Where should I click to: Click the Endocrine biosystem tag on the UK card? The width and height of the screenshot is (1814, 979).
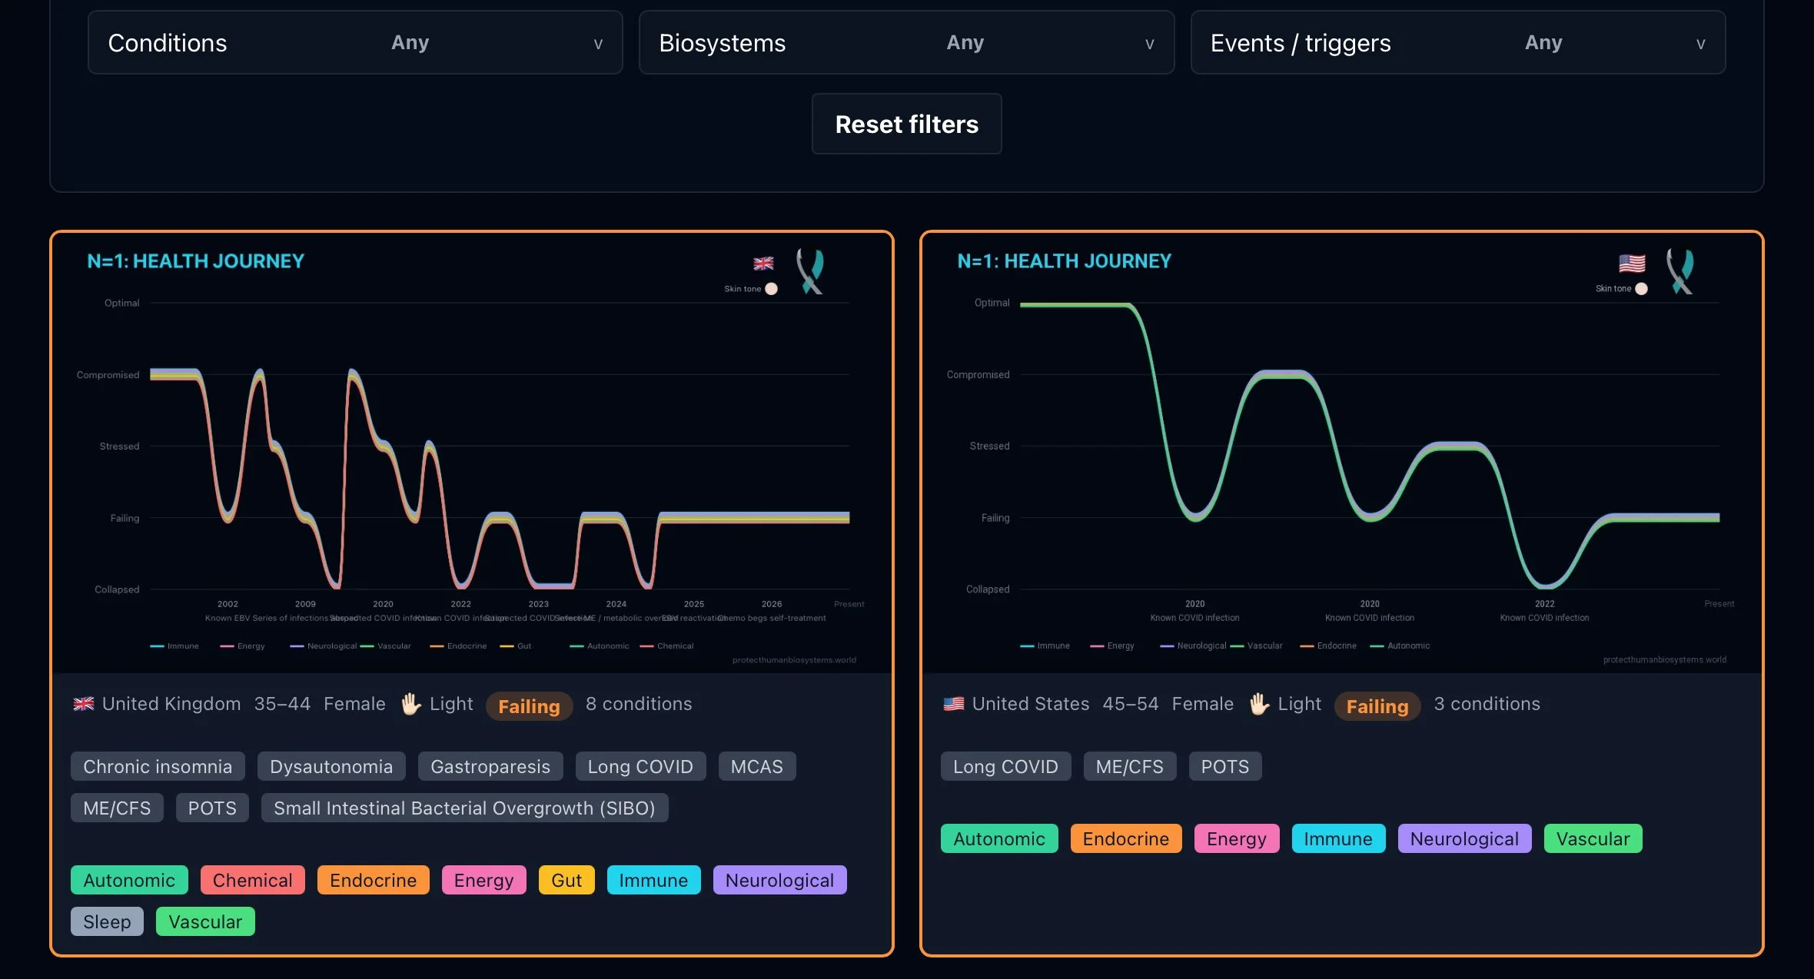click(374, 880)
